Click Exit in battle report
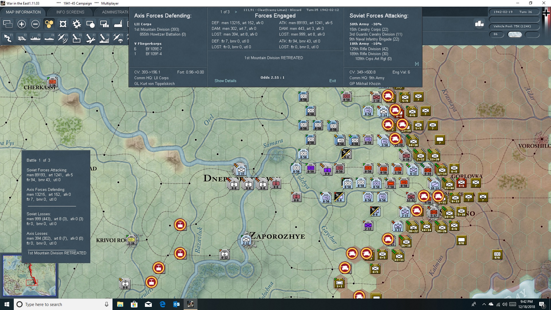 click(x=333, y=81)
